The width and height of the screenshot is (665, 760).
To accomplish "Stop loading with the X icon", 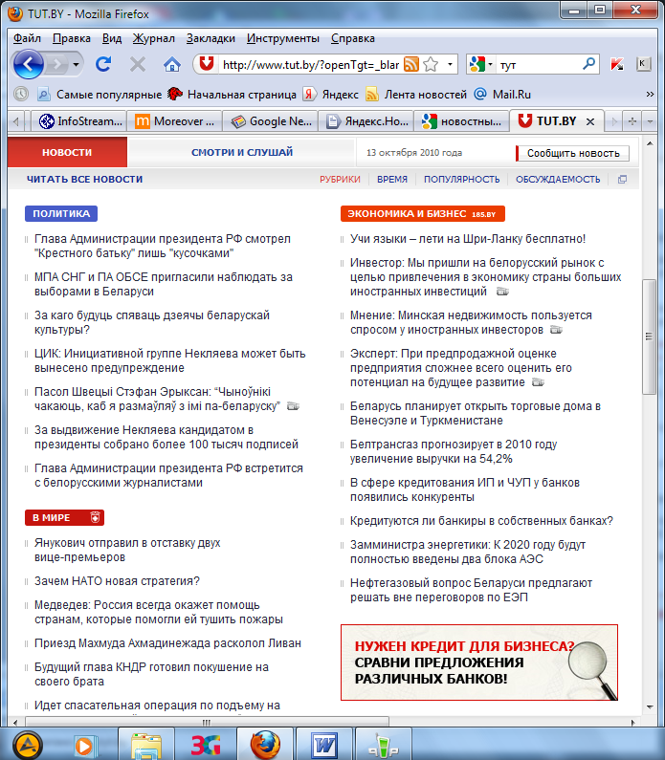I will click(x=138, y=64).
